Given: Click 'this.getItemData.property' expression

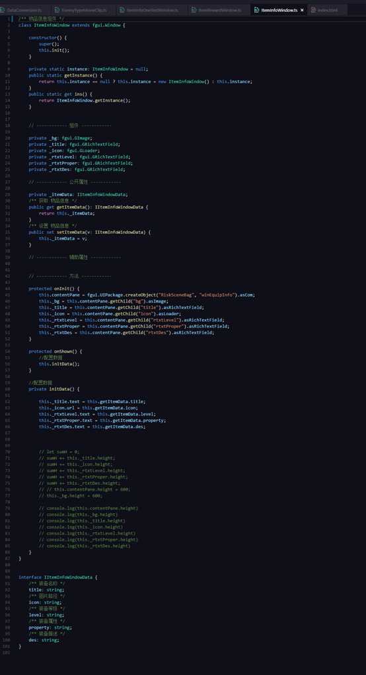Looking at the screenshot, I should [x=133, y=420].
